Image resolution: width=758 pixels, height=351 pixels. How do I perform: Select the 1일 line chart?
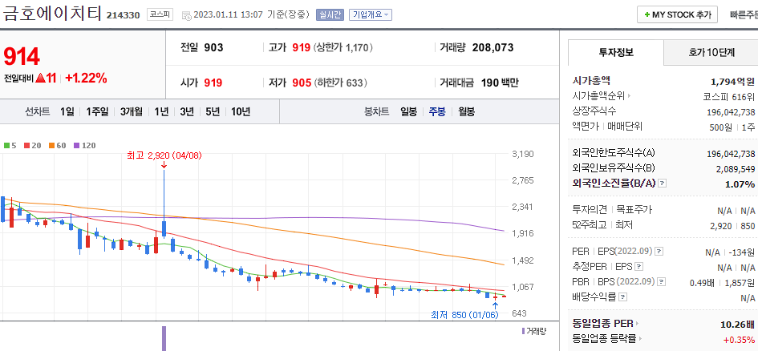pos(67,112)
